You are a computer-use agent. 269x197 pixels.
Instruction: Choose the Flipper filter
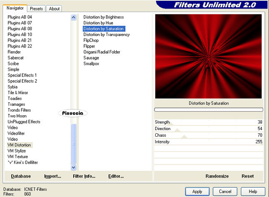tap(89, 46)
